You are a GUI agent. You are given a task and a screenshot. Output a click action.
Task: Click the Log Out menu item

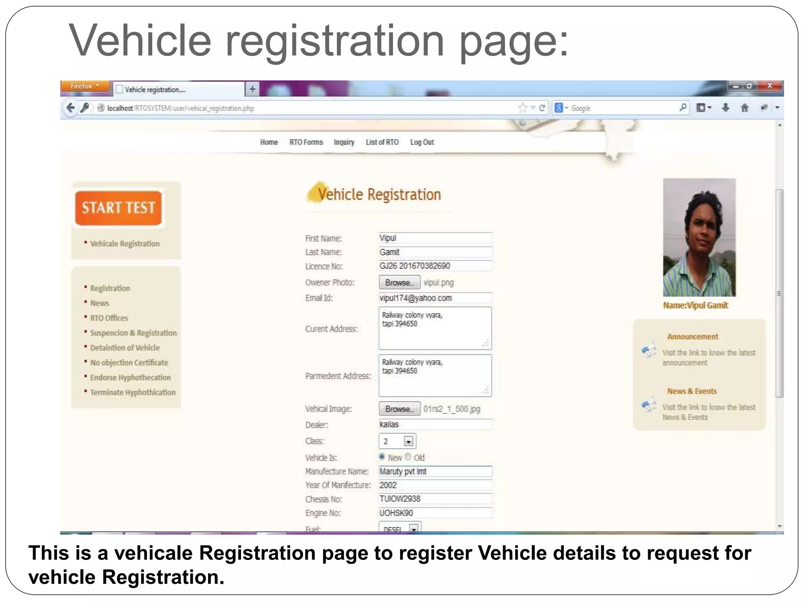422,142
